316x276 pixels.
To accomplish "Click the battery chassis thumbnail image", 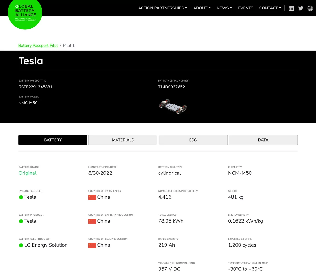I will [173, 107].
